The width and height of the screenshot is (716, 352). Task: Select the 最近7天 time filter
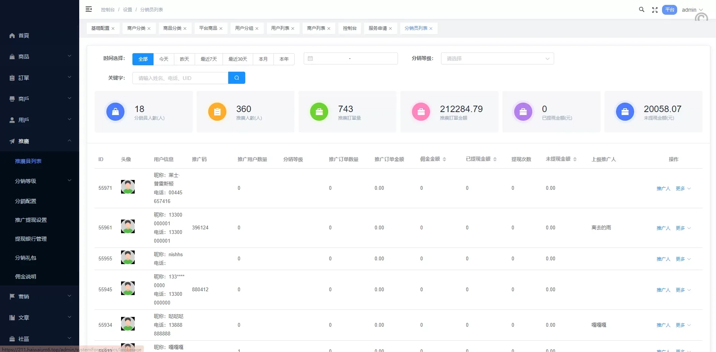[x=209, y=59]
